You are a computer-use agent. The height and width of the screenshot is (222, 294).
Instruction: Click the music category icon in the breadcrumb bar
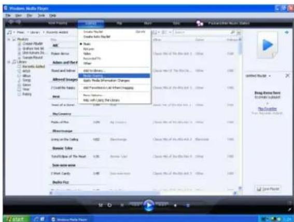pos(9,33)
